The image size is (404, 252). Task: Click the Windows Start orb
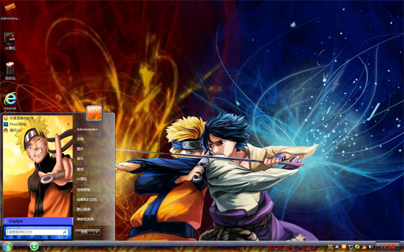pyautogui.click(x=7, y=247)
